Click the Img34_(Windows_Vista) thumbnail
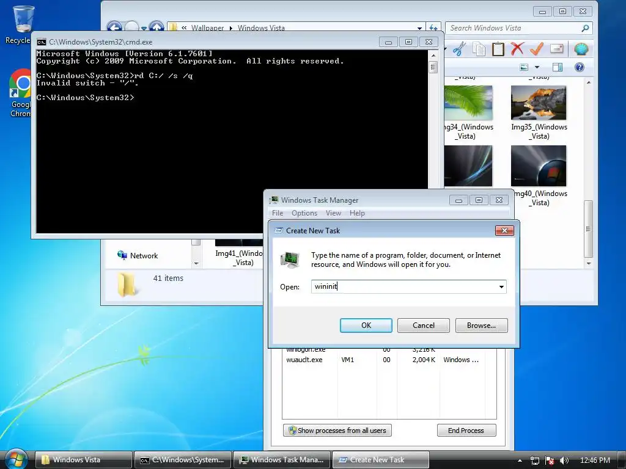 [x=469, y=103]
